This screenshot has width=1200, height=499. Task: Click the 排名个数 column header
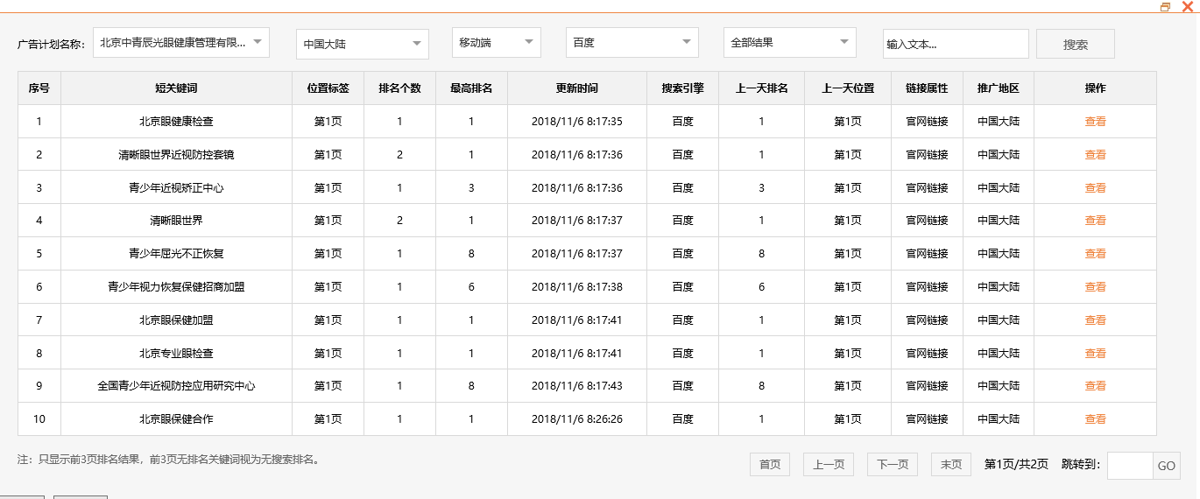point(399,88)
